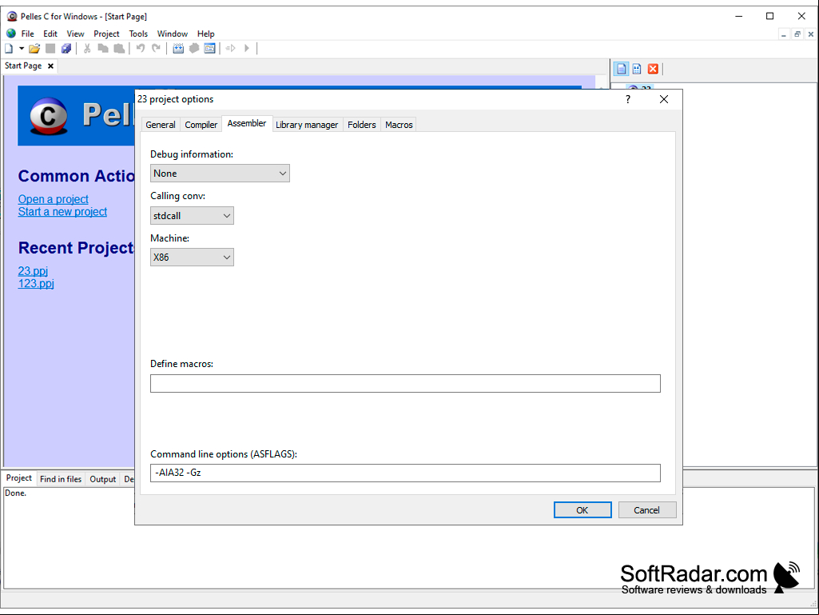Switch to the Find in files tab
This screenshot has height=615, width=819.
pos(61,479)
